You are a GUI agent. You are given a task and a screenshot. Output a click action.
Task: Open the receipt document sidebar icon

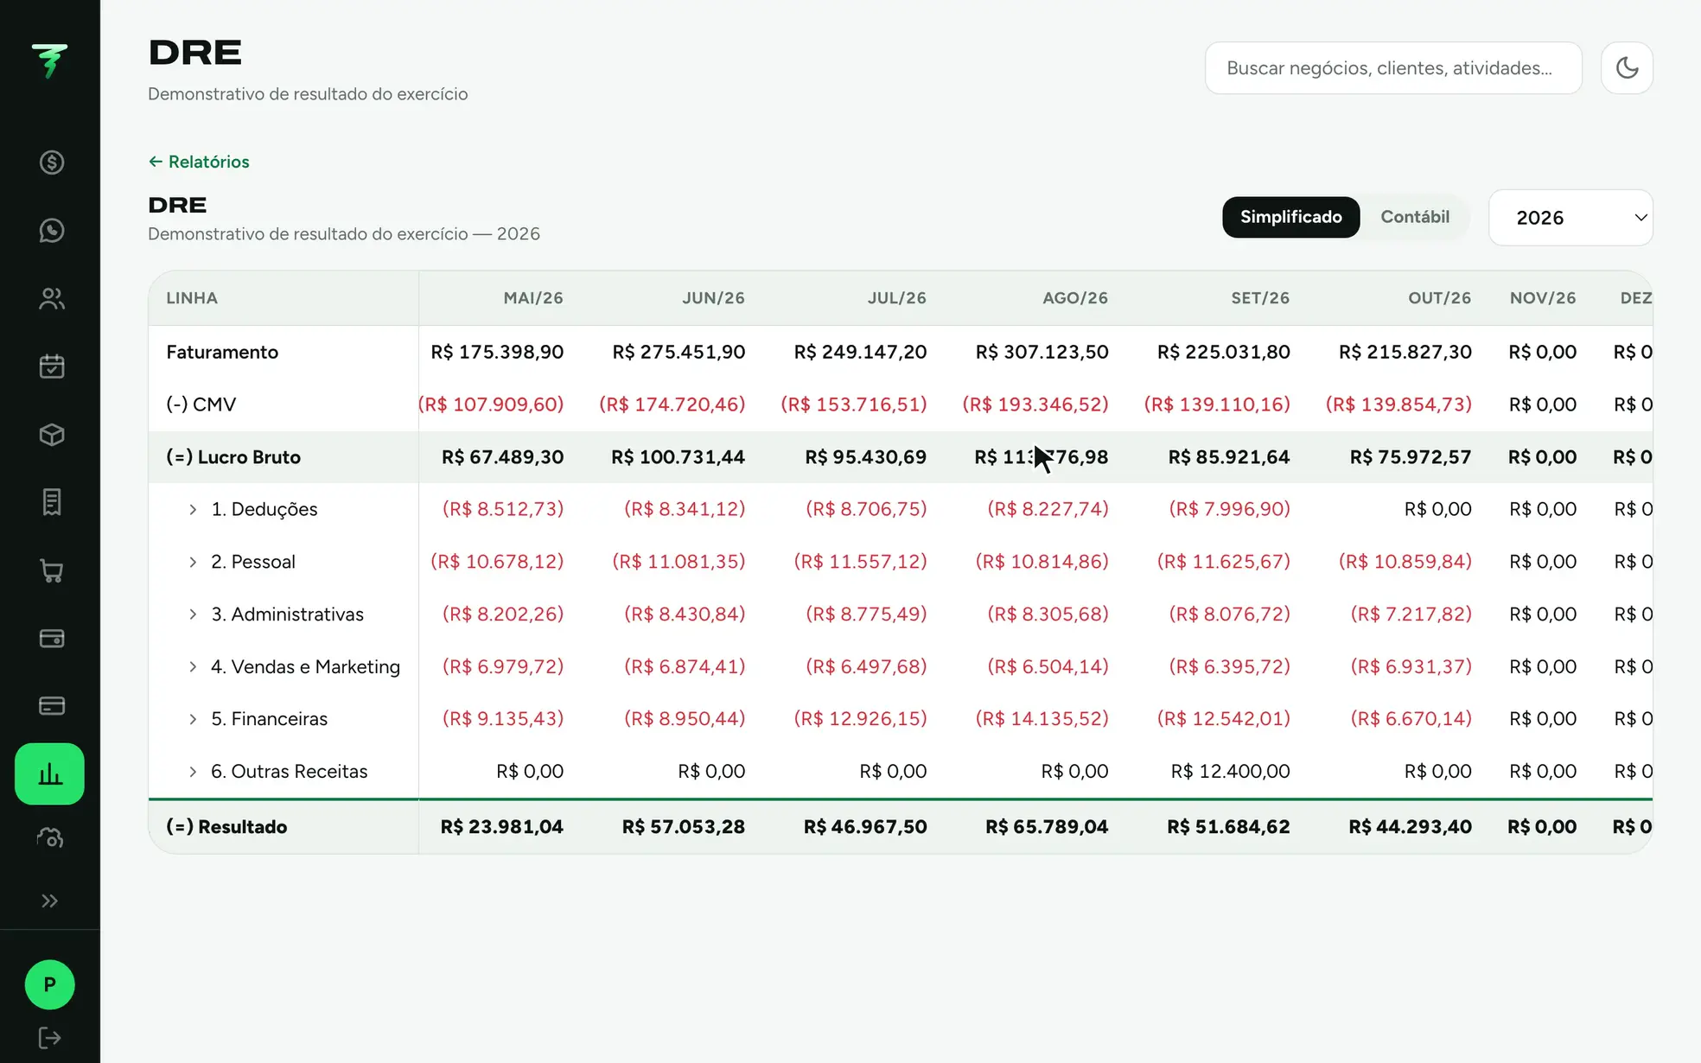(x=51, y=502)
